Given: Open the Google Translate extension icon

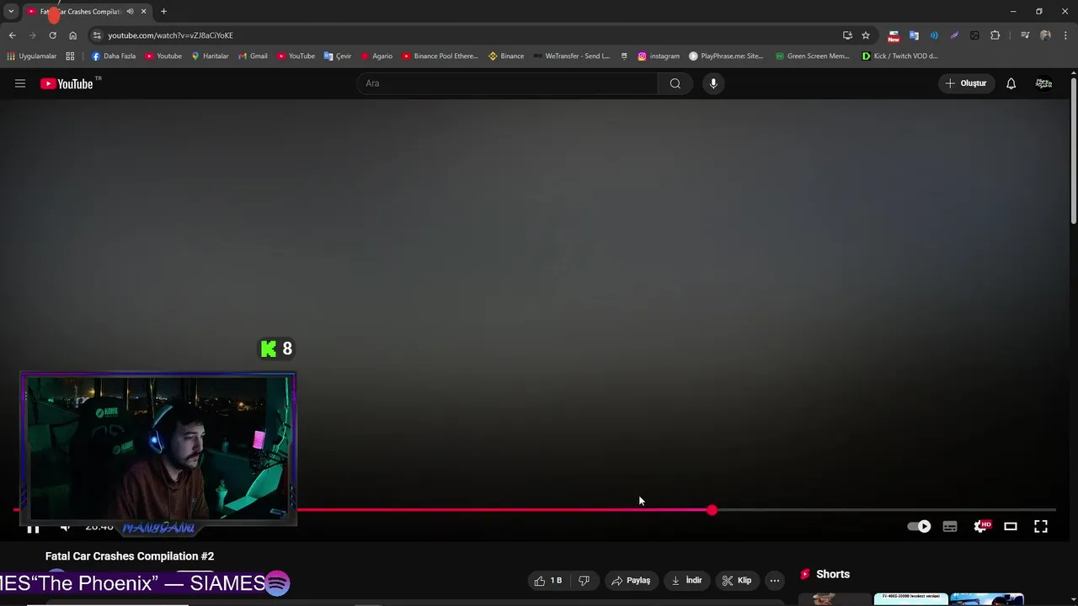Looking at the screenshot, I should pyautogui.click(x=914, y=35).
